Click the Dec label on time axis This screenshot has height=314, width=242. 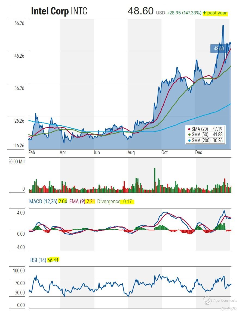point(198,153)
